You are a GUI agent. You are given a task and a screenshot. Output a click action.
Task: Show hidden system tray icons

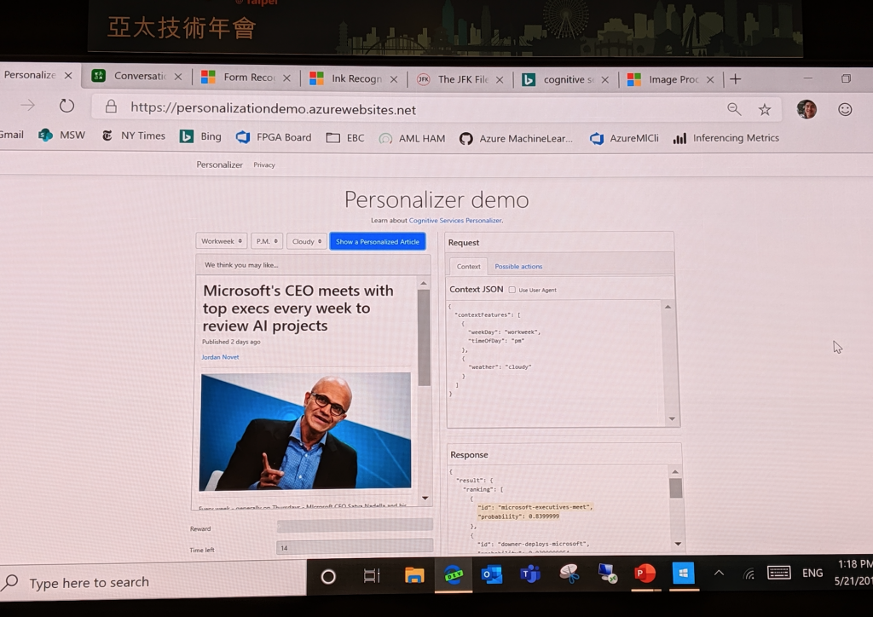click(x=720, y=573)
